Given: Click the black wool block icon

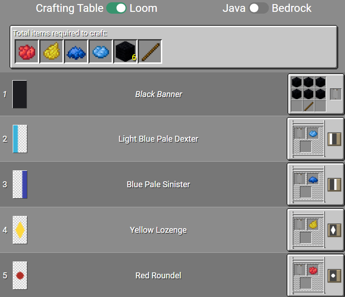Looking at the screenshot, I should pos(125,52).
